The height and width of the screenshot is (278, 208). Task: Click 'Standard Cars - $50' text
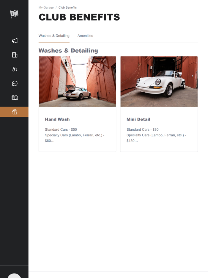(61, 129)
